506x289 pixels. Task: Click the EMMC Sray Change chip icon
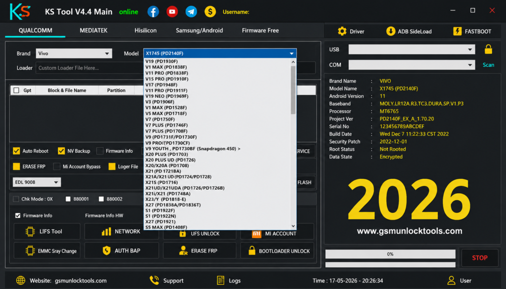[x=30, y=250]
